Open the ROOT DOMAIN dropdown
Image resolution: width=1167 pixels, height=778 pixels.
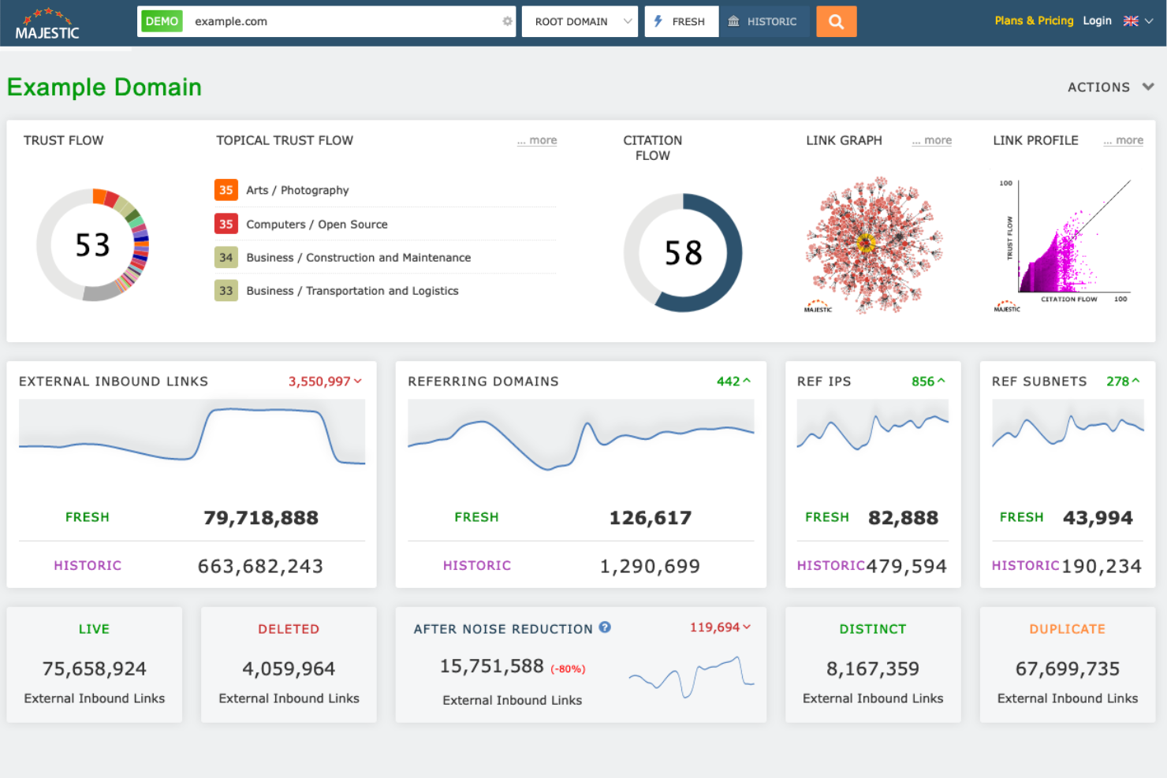tap(580, 21)
